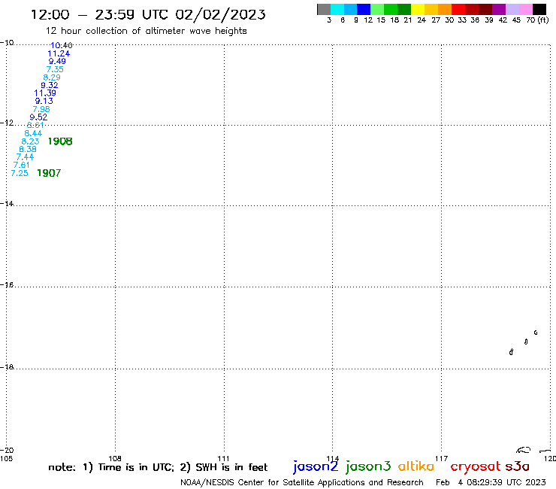Select the pink swatch in the color scale

(x=526, y=9)
